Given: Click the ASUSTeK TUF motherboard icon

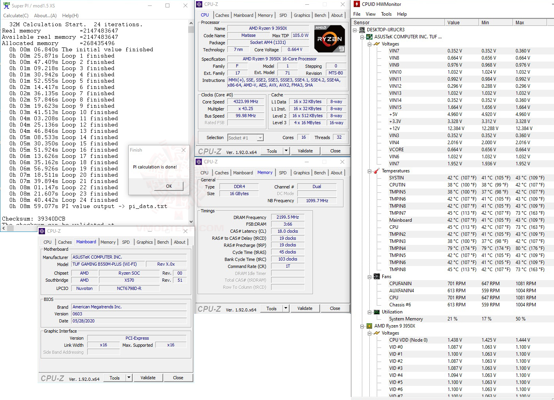Looking at the screenshot, I should pyautogui.click(x=369, y=36).
